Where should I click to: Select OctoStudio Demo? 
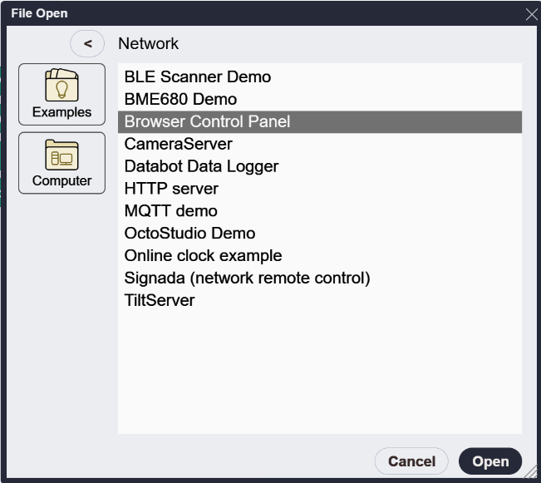[x=320, y=234]
